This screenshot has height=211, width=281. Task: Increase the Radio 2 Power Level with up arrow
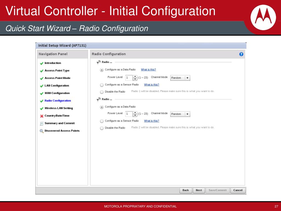tap(135, 113)
